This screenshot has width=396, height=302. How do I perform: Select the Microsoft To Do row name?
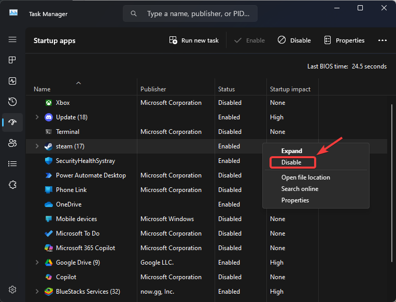tap(78, 234)
